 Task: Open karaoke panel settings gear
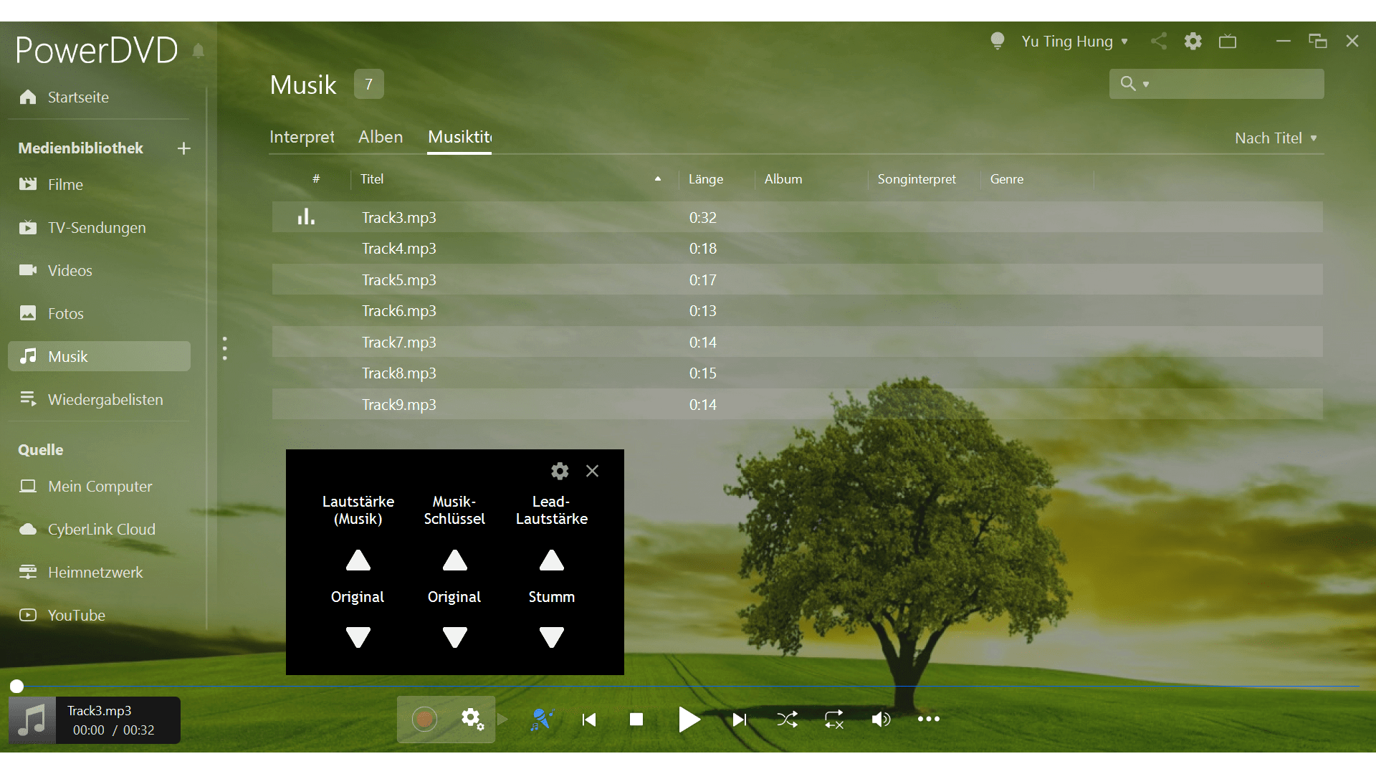tap(560, 471)
